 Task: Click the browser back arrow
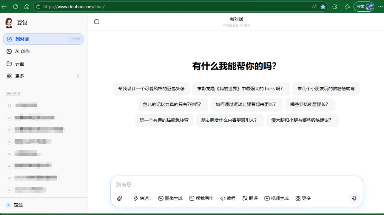[x=4, y=7]
